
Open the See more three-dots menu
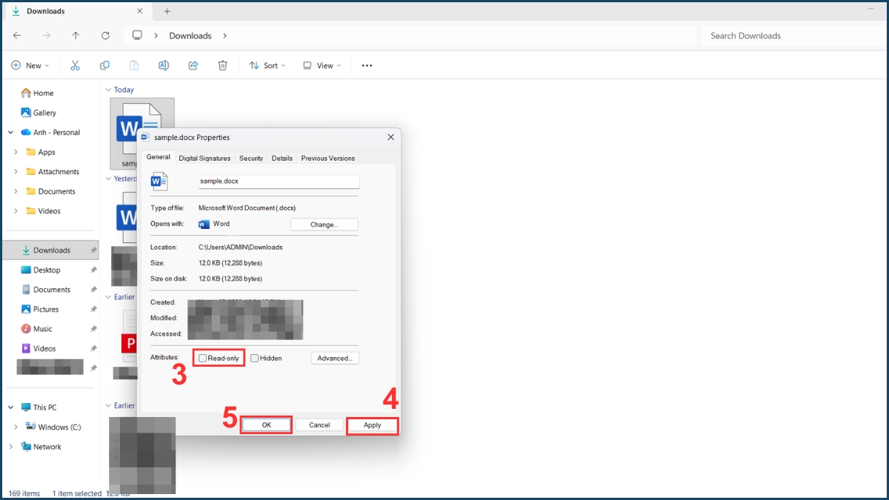click(367, 65)
